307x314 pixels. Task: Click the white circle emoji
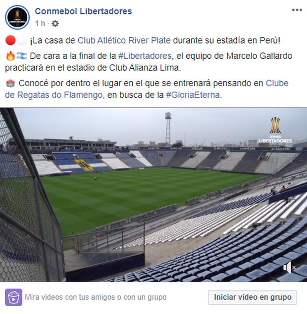(x=22, y=41)
